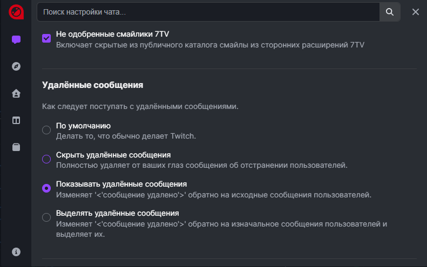Focus the chat settings search field
This screenshot has width=427, height=267.
(208, 12)
